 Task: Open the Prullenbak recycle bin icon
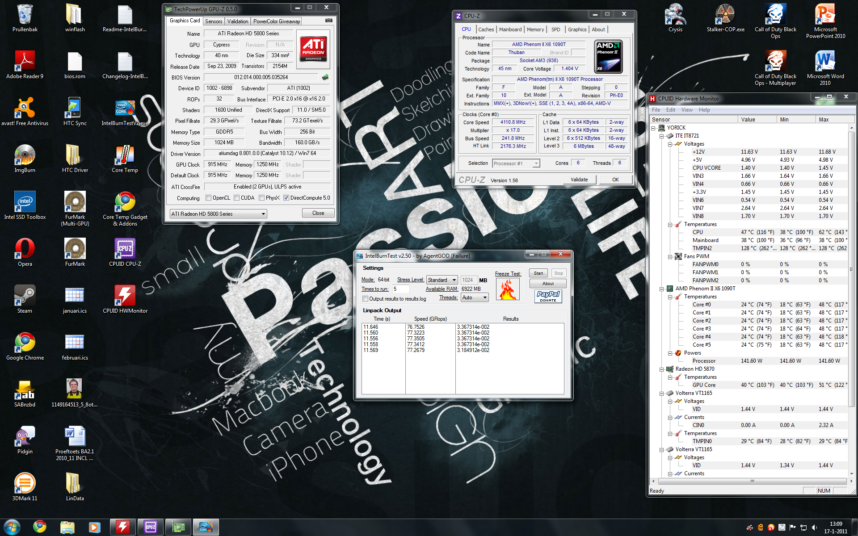point(25,18)
